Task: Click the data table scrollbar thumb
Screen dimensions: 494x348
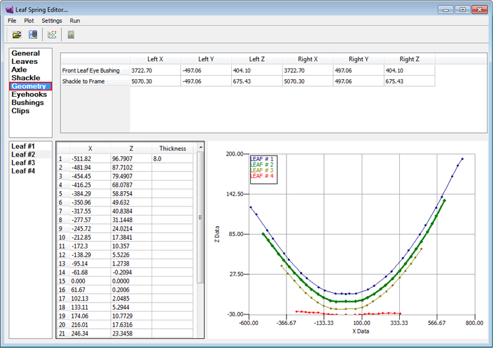Action: coord(200,217)
